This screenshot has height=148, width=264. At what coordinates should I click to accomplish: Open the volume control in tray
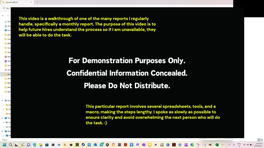248,145
